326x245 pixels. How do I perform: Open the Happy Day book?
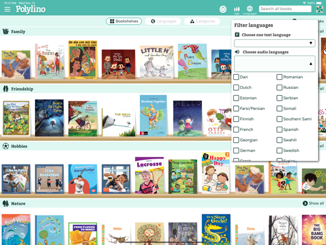coord(216,173)
